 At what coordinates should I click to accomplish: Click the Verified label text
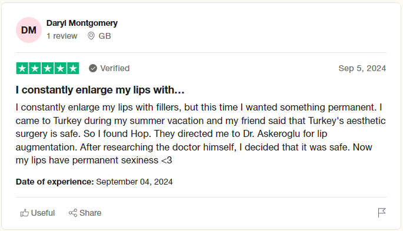pyautogui.click(x=115, y=68)
